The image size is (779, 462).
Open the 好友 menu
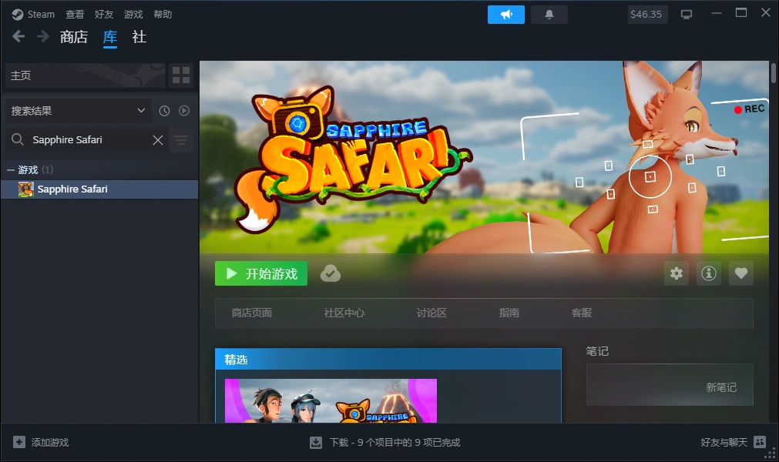point(104,15)
